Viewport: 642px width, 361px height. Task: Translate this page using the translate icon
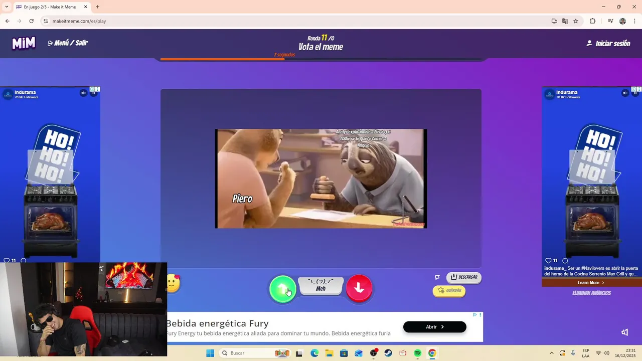pyautogui.click(x=565, y=21)
